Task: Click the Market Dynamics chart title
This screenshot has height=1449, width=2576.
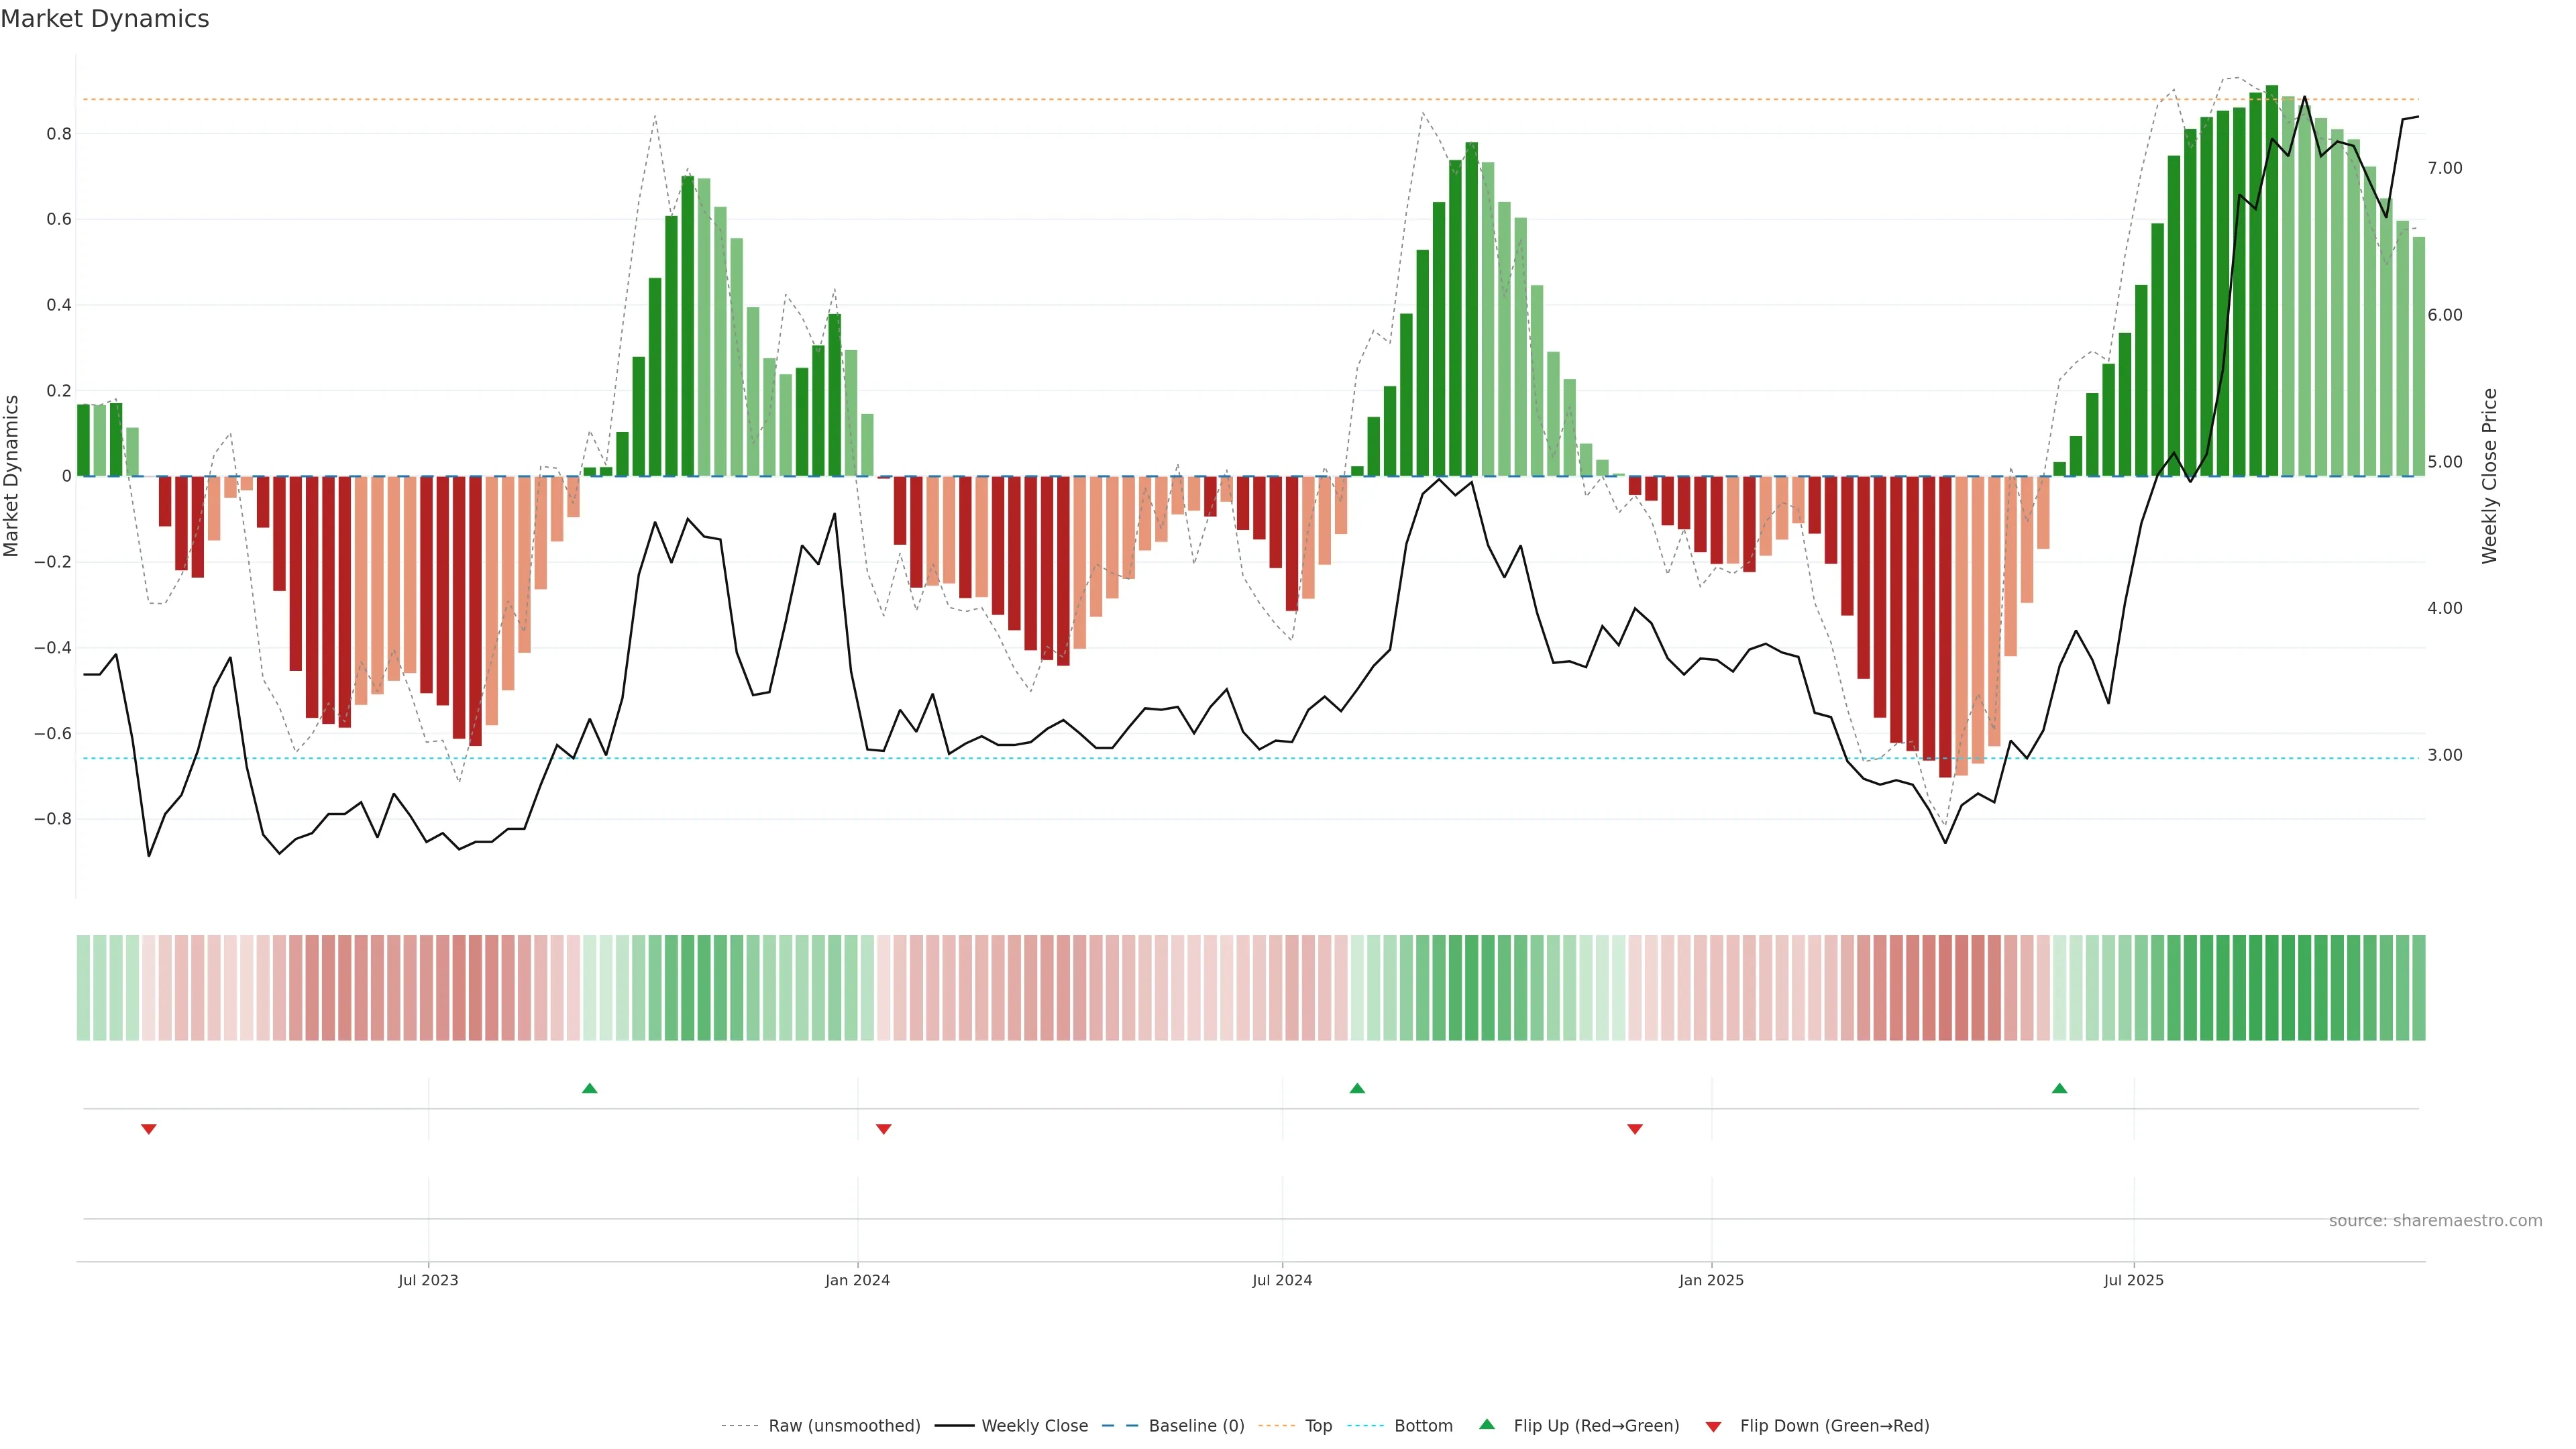Action: pos(105,19)
